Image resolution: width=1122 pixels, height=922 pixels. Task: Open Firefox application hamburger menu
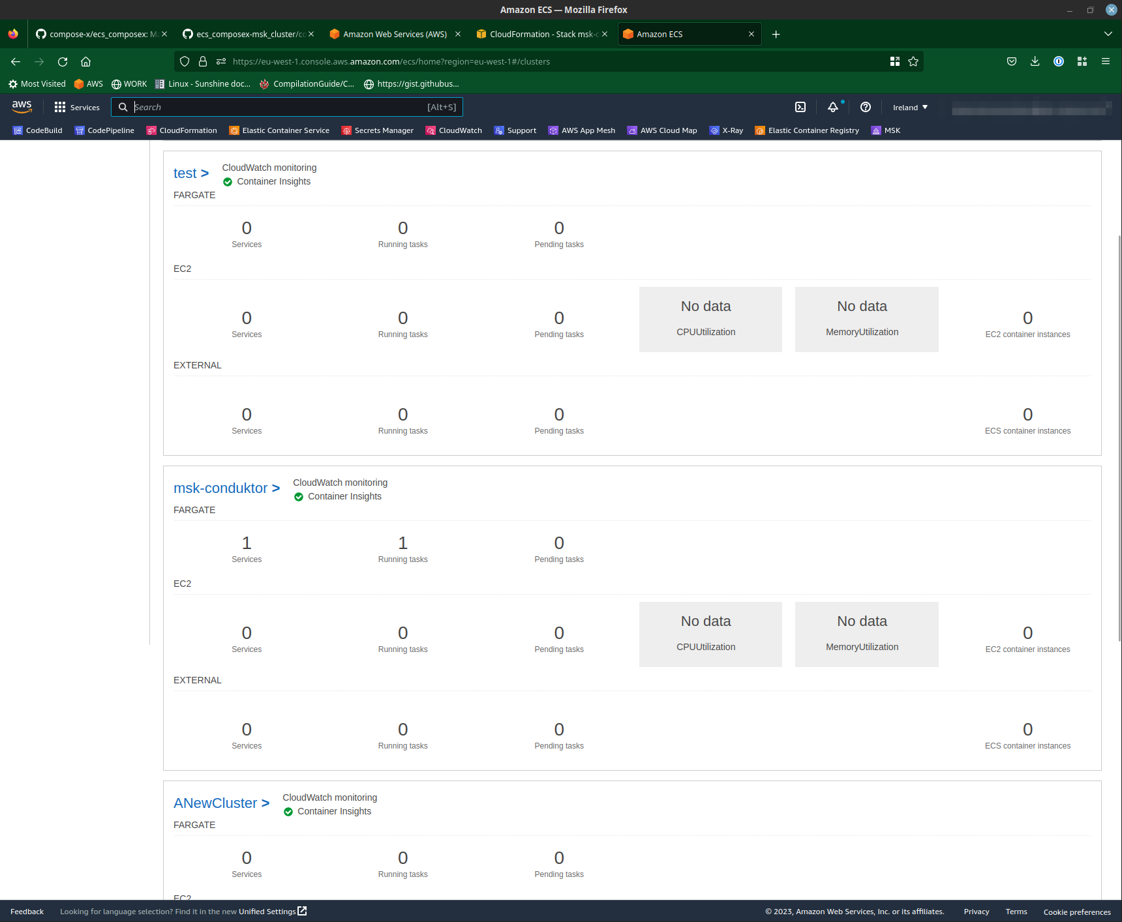[x=1105, y=61]
